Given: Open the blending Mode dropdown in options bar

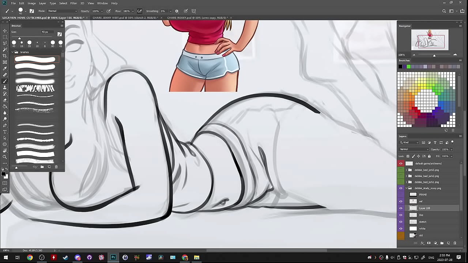Looking at the screenshot, I should (63, 11).
